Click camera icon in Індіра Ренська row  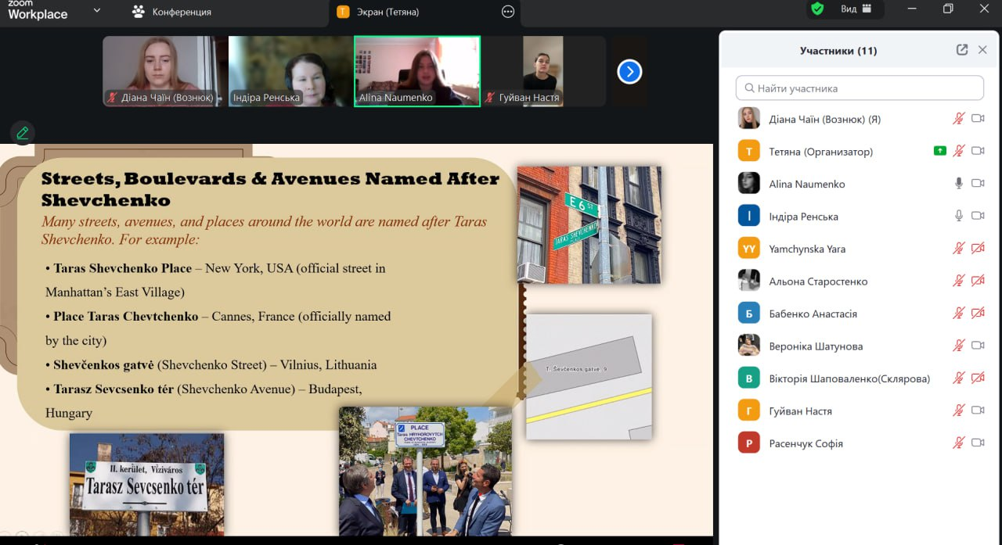pyautogui.click(x=978, y=216)
